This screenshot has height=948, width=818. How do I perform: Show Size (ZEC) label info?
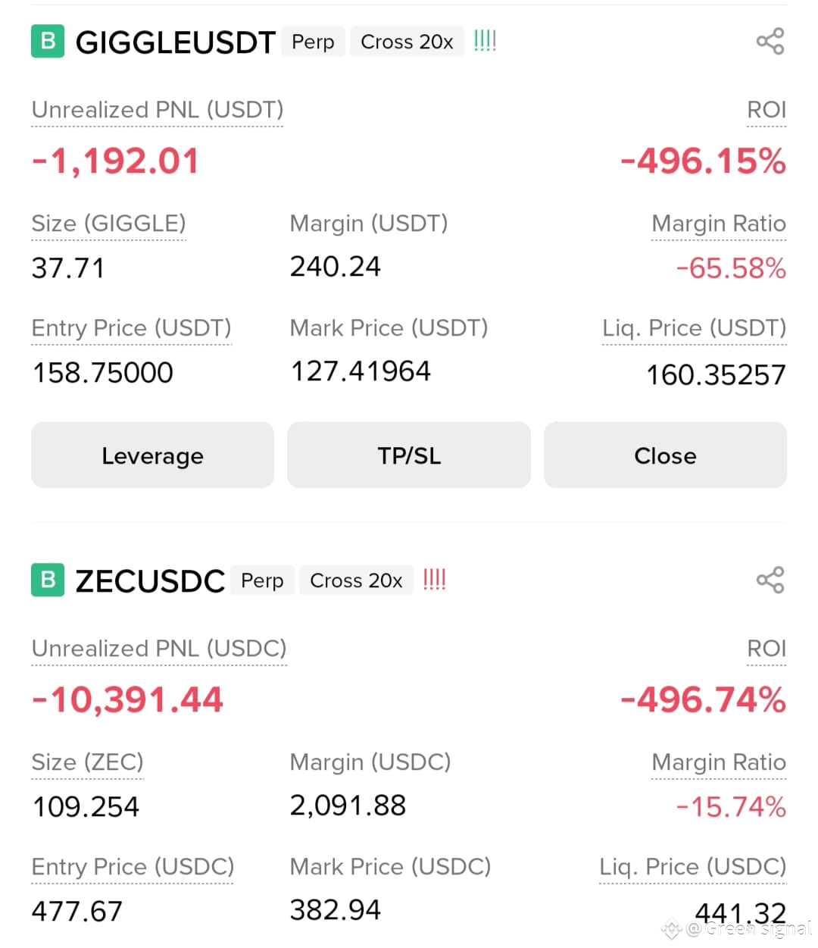[x=87, y=763]
